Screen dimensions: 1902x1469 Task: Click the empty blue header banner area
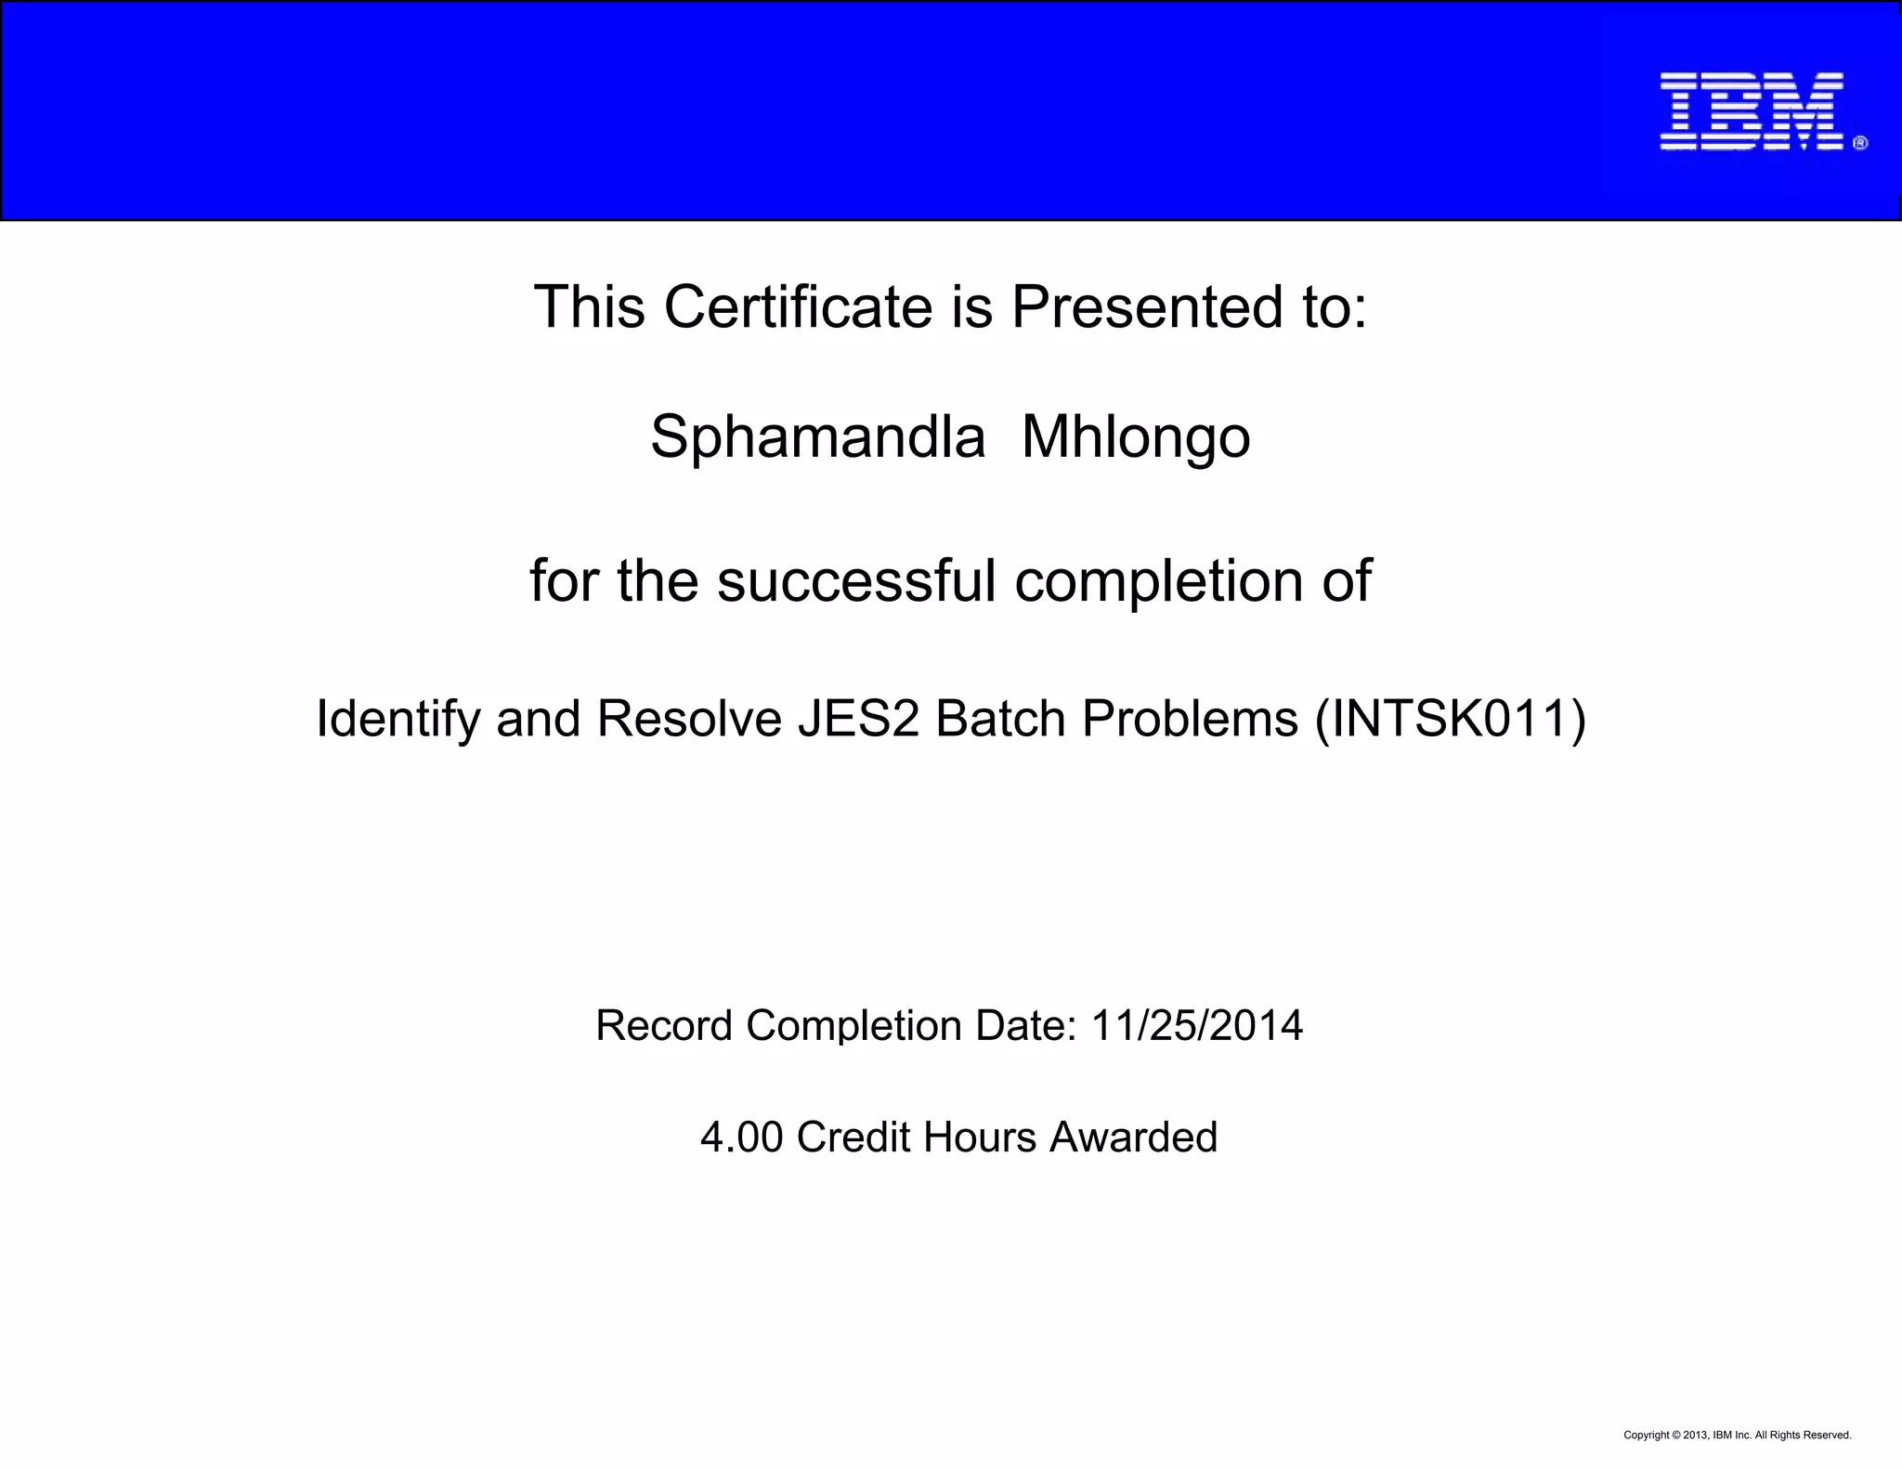743,111
